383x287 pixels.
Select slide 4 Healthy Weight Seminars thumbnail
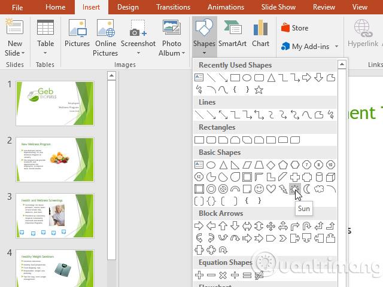[55, 268]
